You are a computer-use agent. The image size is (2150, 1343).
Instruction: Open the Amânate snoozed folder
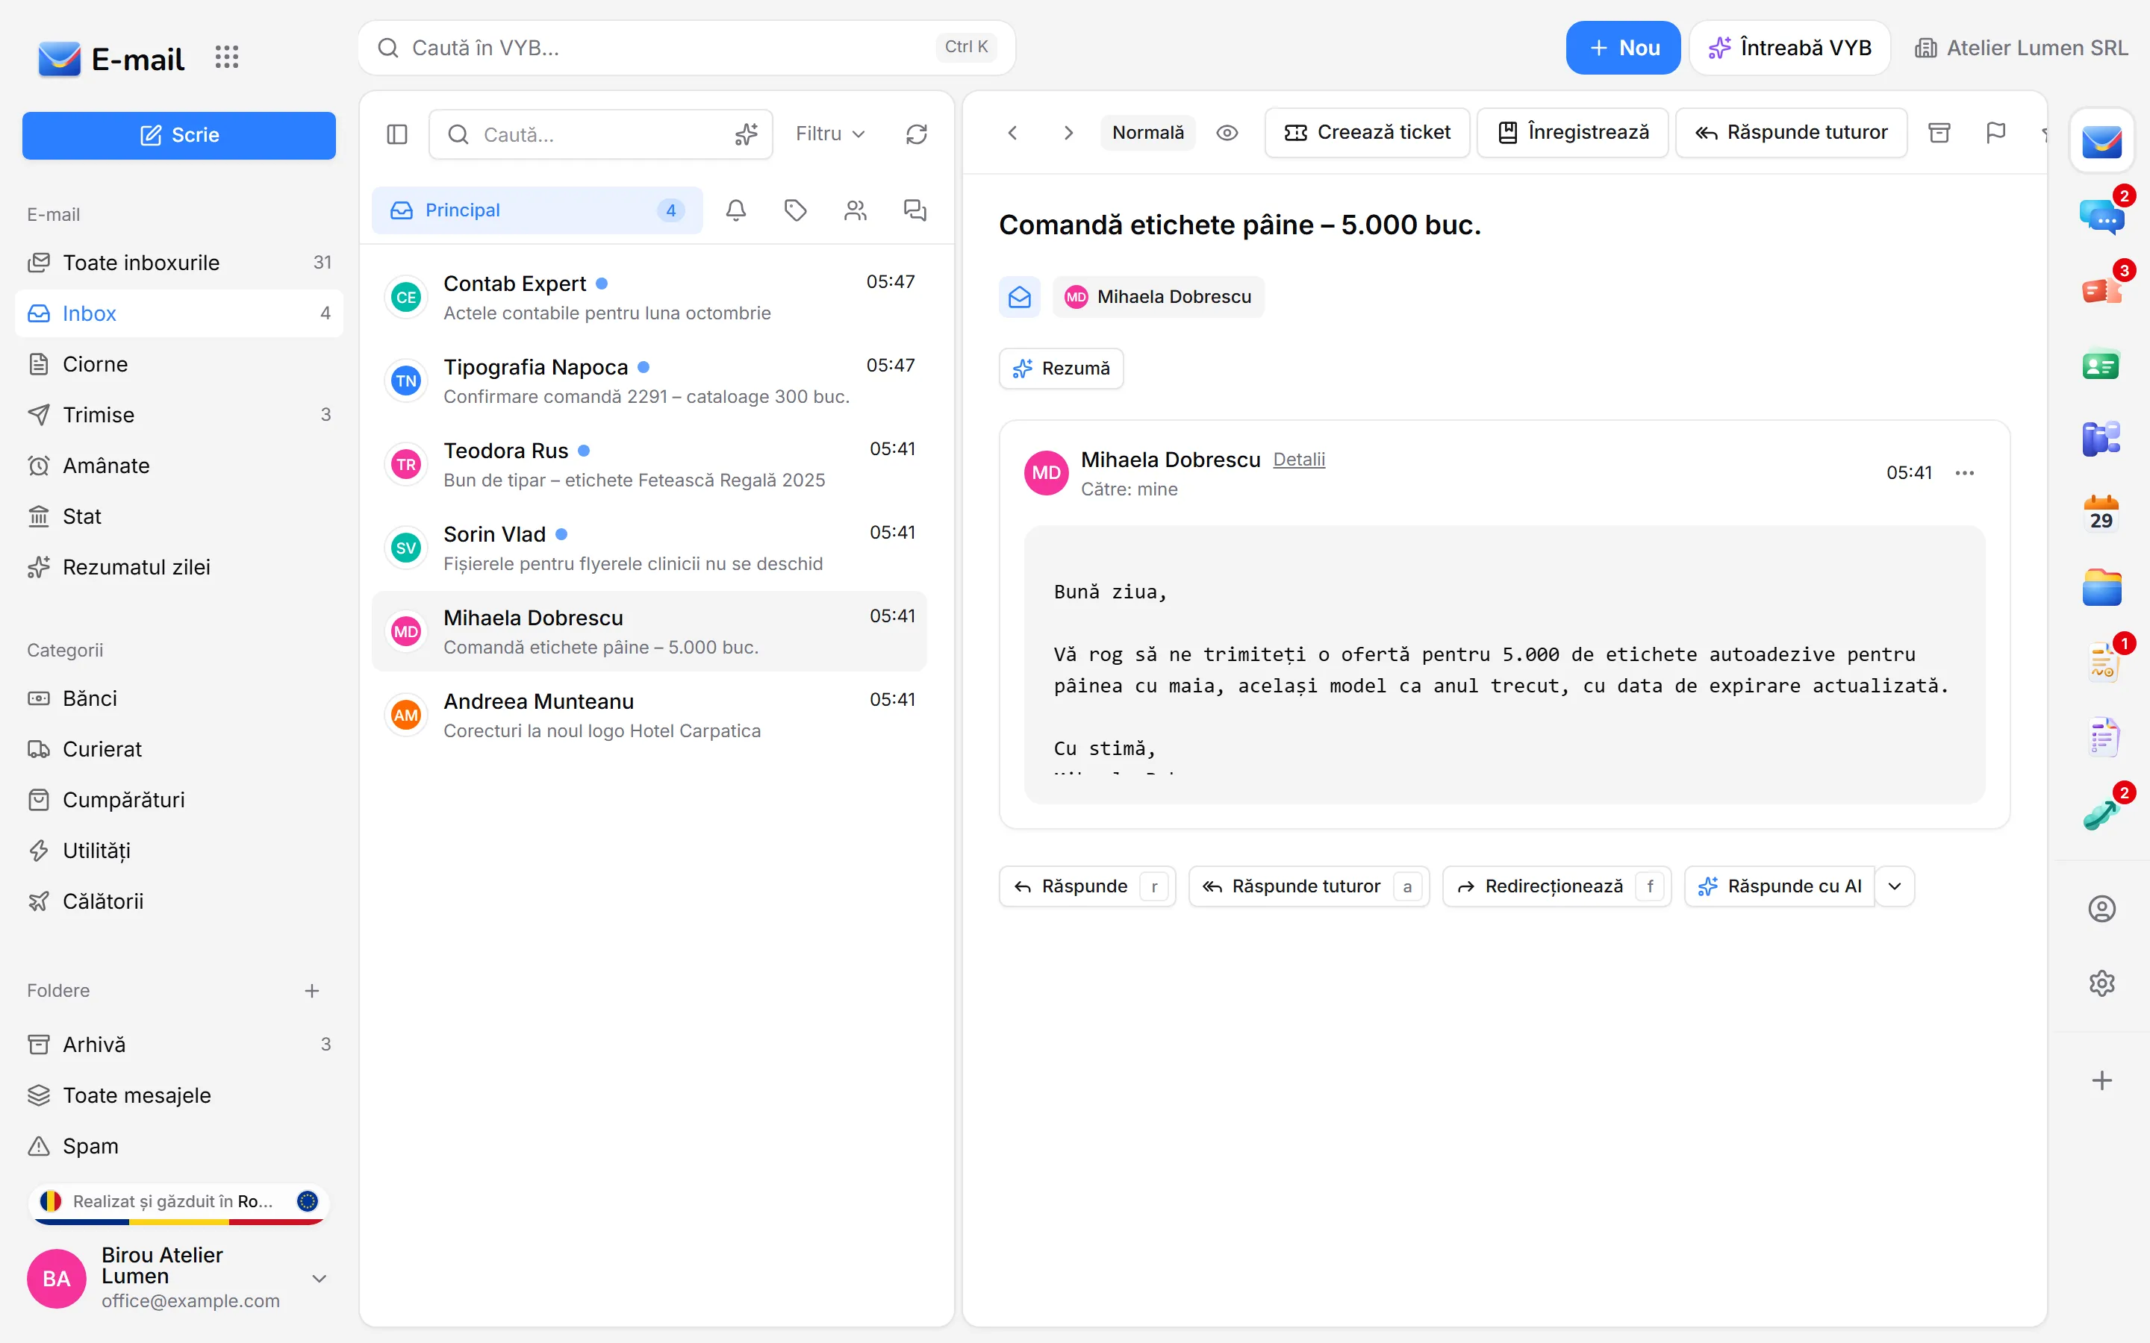pyautogui.click(x=178, y=466)
